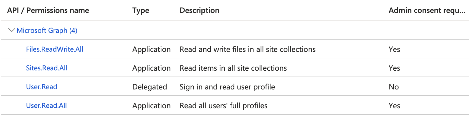Click 'Read and write files' description
469x122 pixels.
(x=247, y=49)
